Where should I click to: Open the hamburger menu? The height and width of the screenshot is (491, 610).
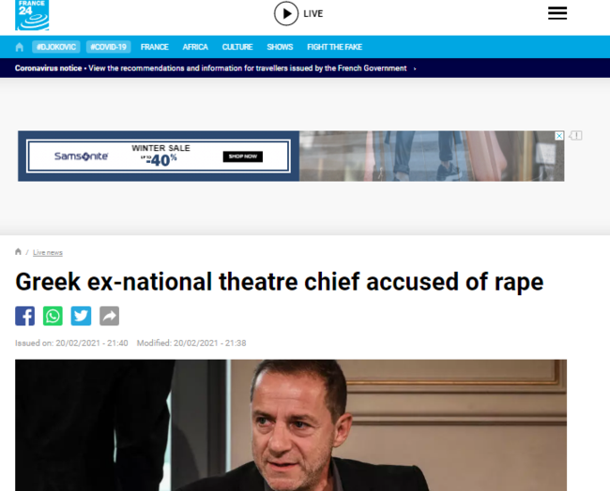click(557, 13)
